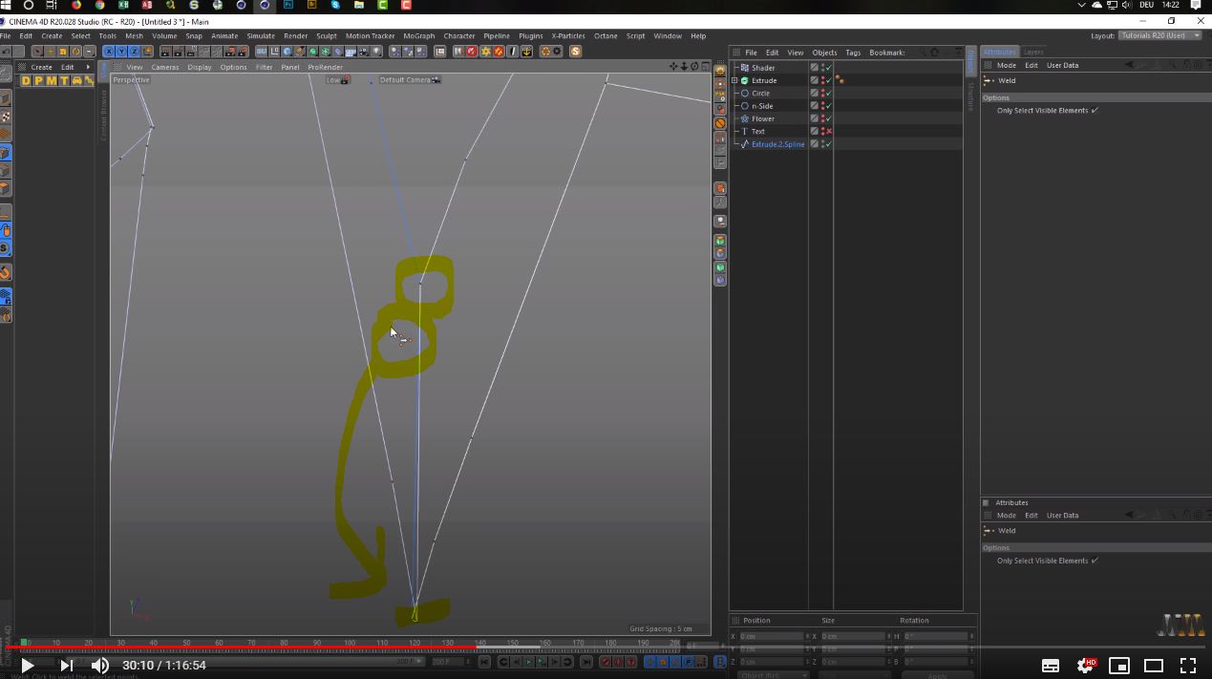Screen dimensions: 1212x679
Task: Click the Default Camera label
Action: (405, 80)
